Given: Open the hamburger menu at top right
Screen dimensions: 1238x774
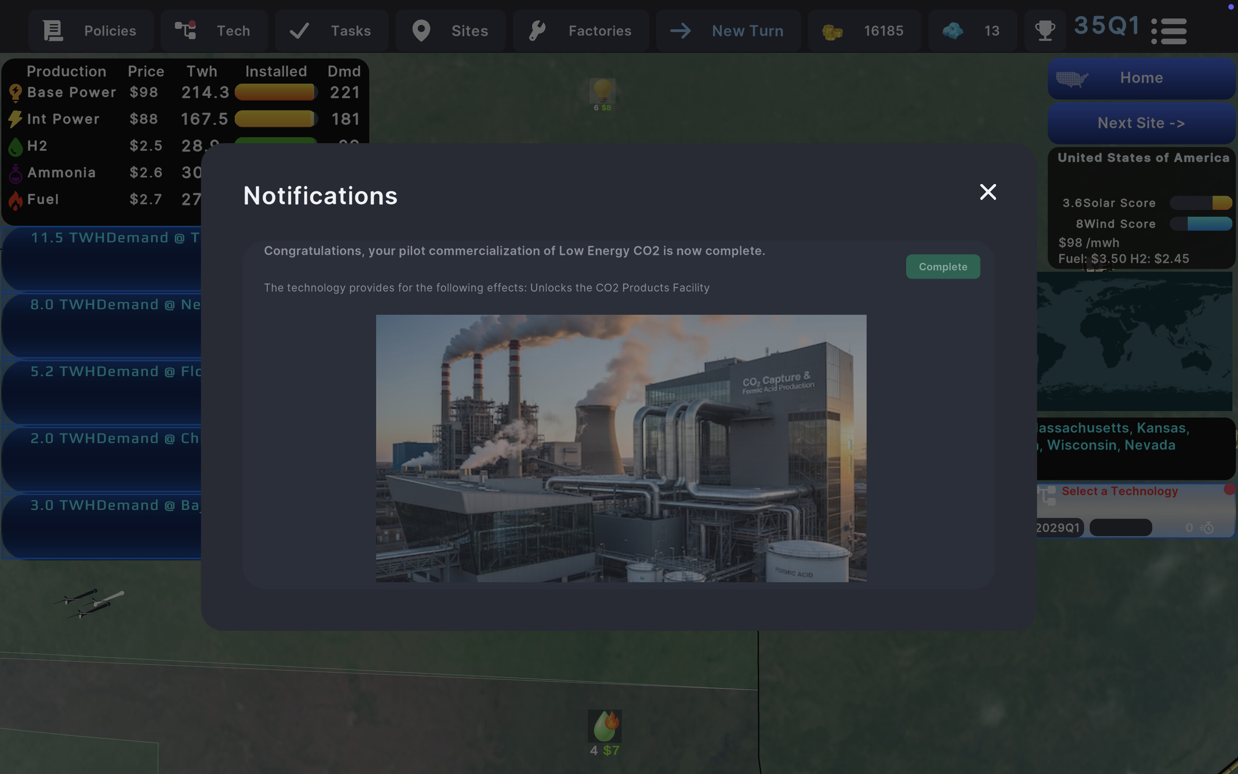Looking at the screenshot, I should pos(1170,31).
